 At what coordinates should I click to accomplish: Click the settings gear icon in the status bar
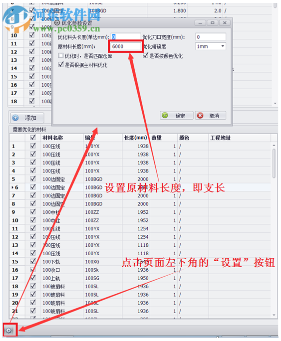coord(8,331)
